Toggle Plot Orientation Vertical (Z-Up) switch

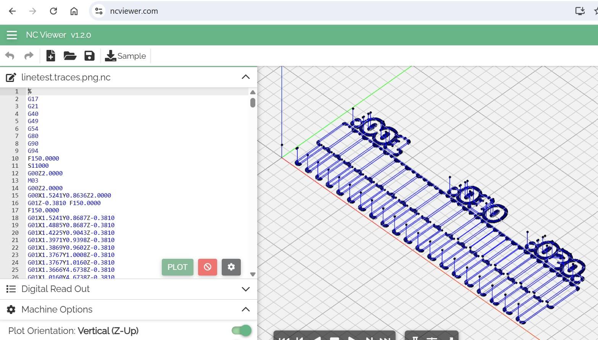(242, 330)
